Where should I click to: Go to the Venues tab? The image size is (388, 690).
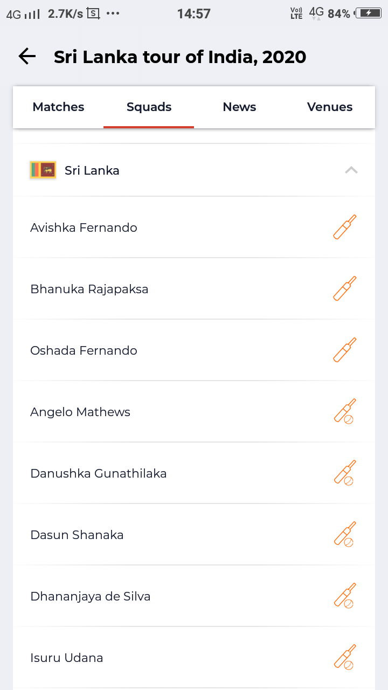pos(330,107)
